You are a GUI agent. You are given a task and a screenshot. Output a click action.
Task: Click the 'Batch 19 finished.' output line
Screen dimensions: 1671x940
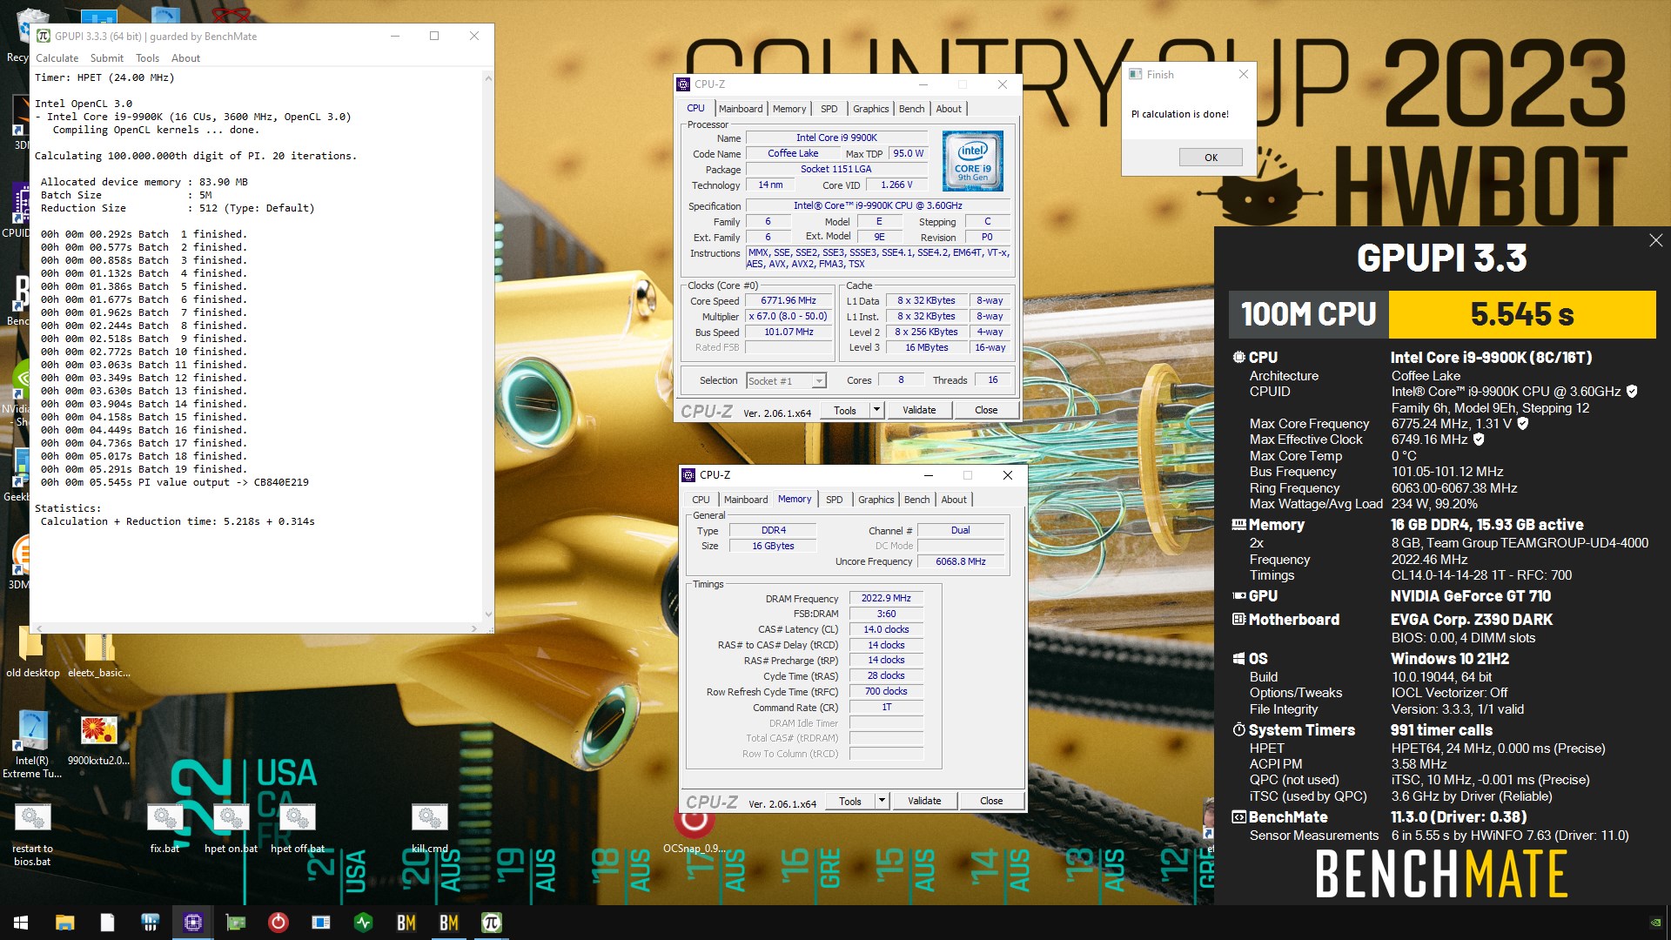click(144, 469)
